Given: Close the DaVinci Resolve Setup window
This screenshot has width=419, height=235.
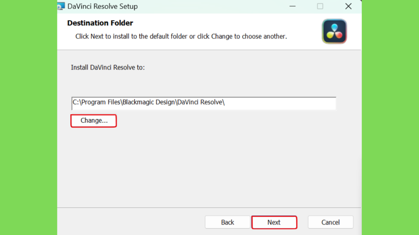Looking at the screenshot, I should click(x=348, y=6).
